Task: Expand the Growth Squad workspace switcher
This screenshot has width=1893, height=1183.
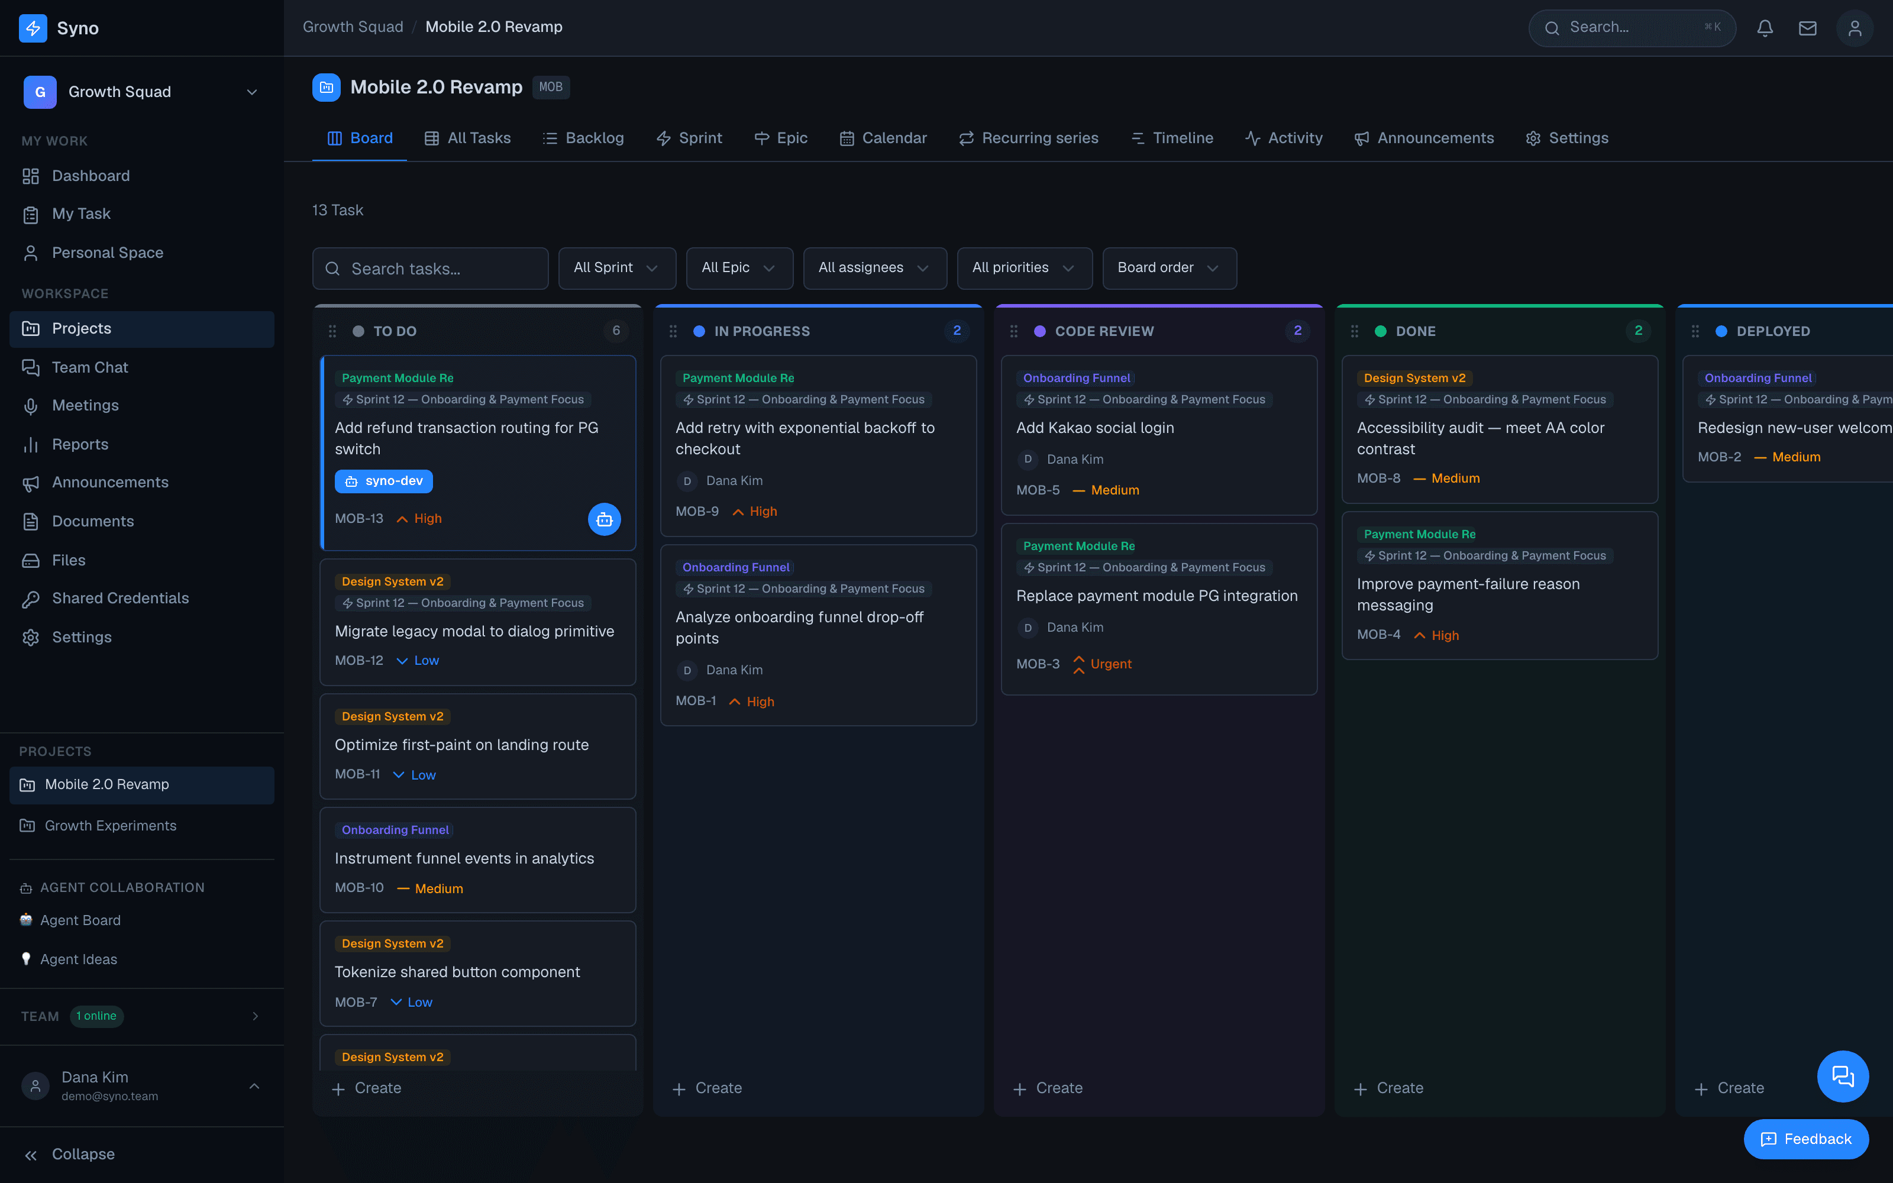Action: click(x=141, y=92)
